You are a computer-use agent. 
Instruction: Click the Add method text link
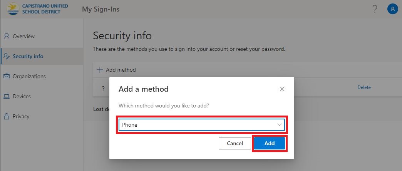[x=121, y=70]
